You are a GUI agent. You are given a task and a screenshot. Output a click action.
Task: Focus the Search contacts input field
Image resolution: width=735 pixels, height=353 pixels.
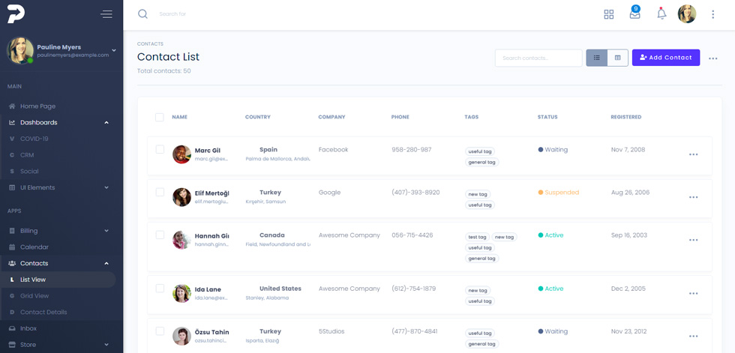coord(538,58)
